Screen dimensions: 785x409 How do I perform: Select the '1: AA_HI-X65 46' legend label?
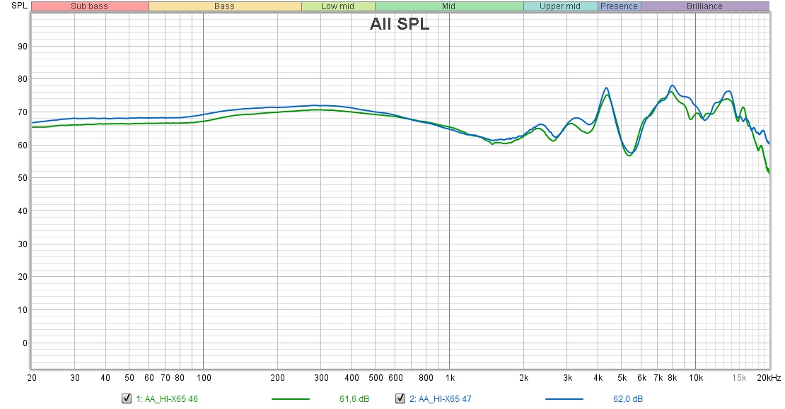pos(167,399)
